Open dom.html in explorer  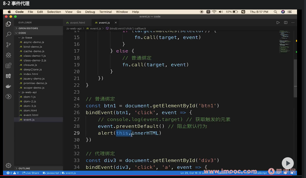click(x=30, y=110)
